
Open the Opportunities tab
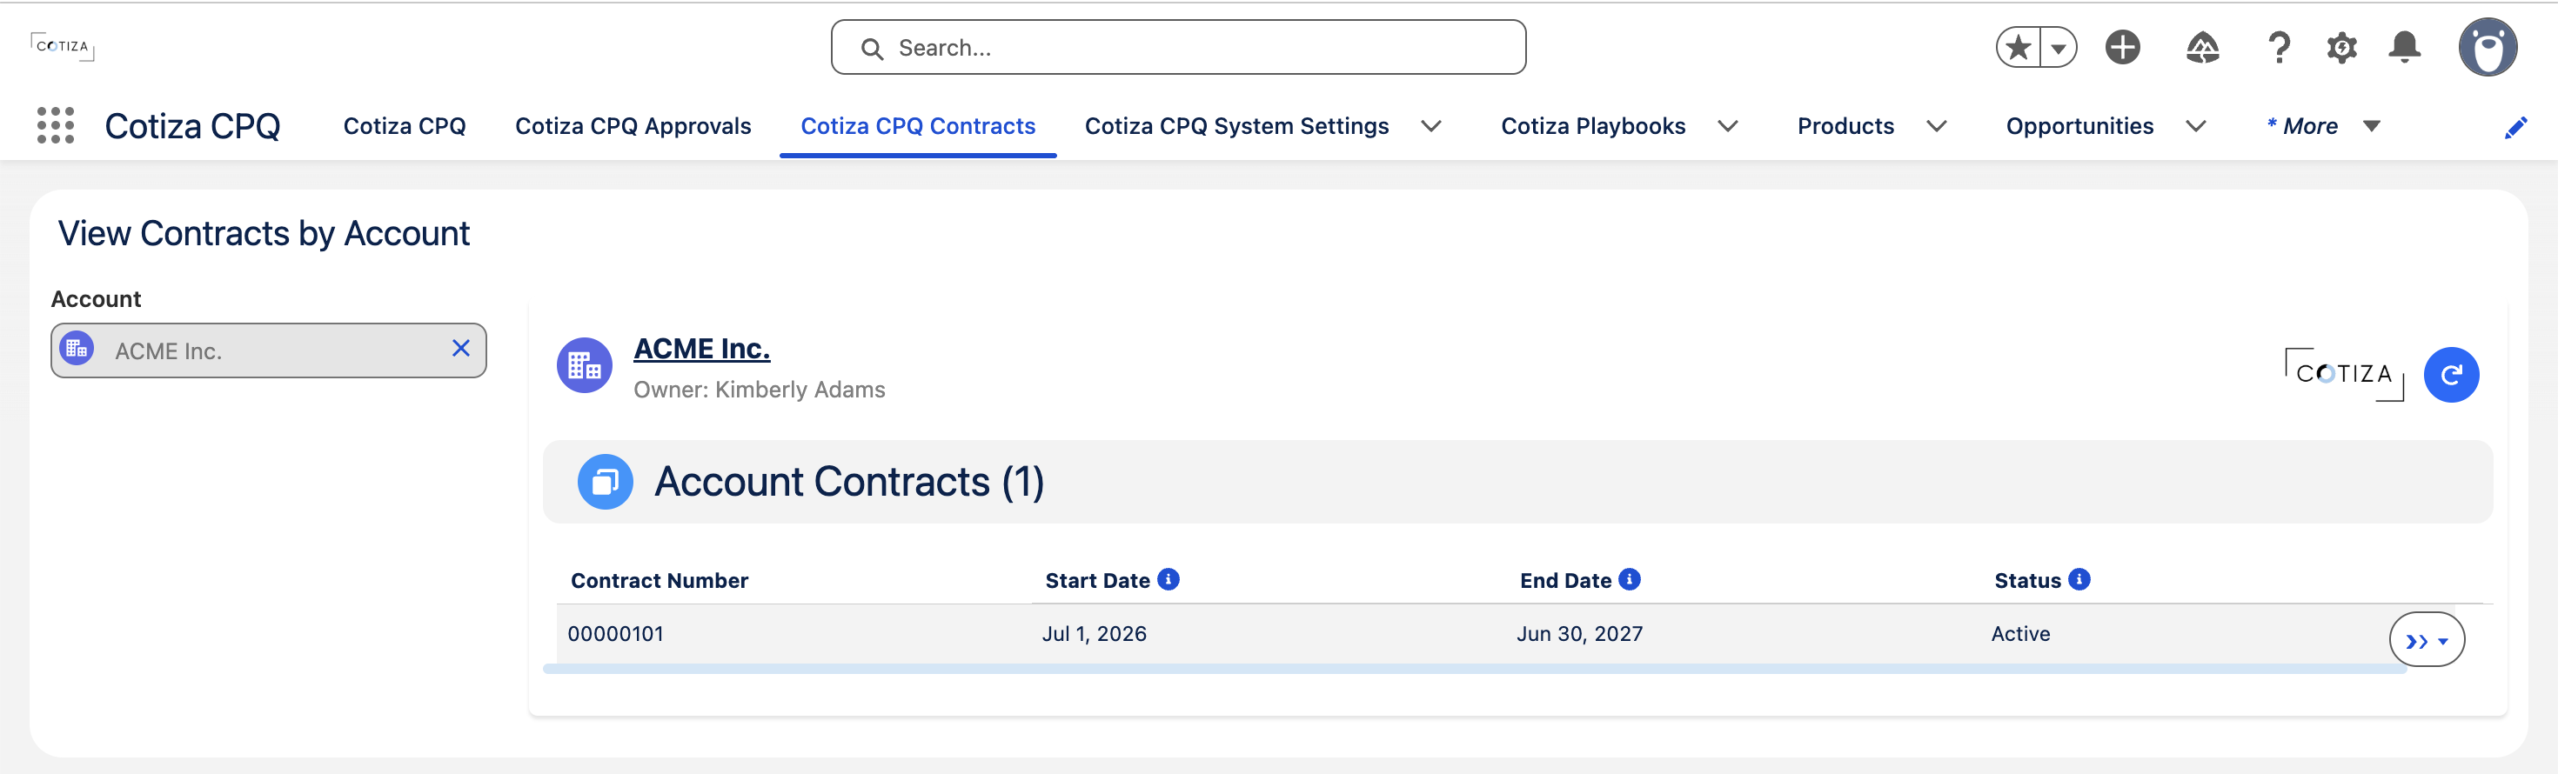(2079, 126)
